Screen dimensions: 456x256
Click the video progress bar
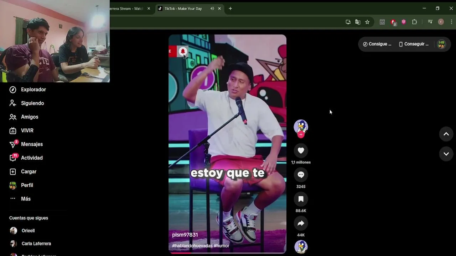point(227,253)
